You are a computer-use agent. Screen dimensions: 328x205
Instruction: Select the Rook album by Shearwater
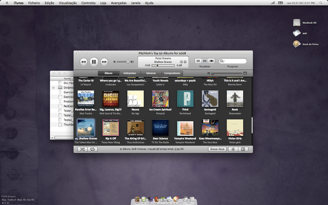pyautogui.click(x=235, y=99)
